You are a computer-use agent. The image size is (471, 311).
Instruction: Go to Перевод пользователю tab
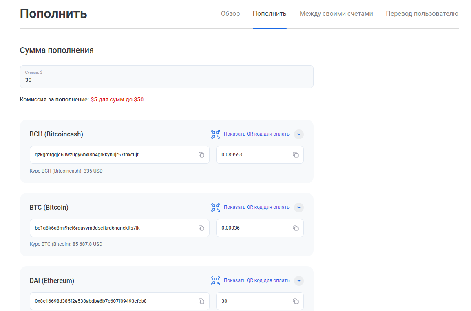coord(422,14)
